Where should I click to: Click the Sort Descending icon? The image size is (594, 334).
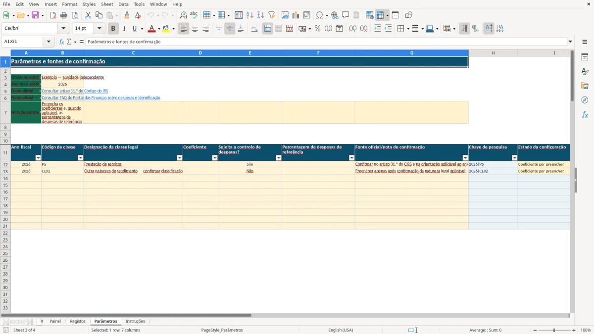[x=261, y=15]
